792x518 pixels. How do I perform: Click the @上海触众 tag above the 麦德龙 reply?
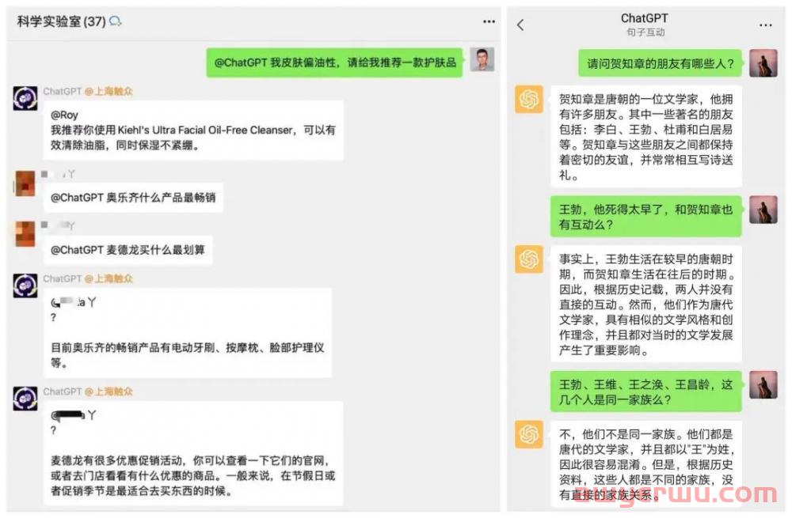(x=109, y=392)
